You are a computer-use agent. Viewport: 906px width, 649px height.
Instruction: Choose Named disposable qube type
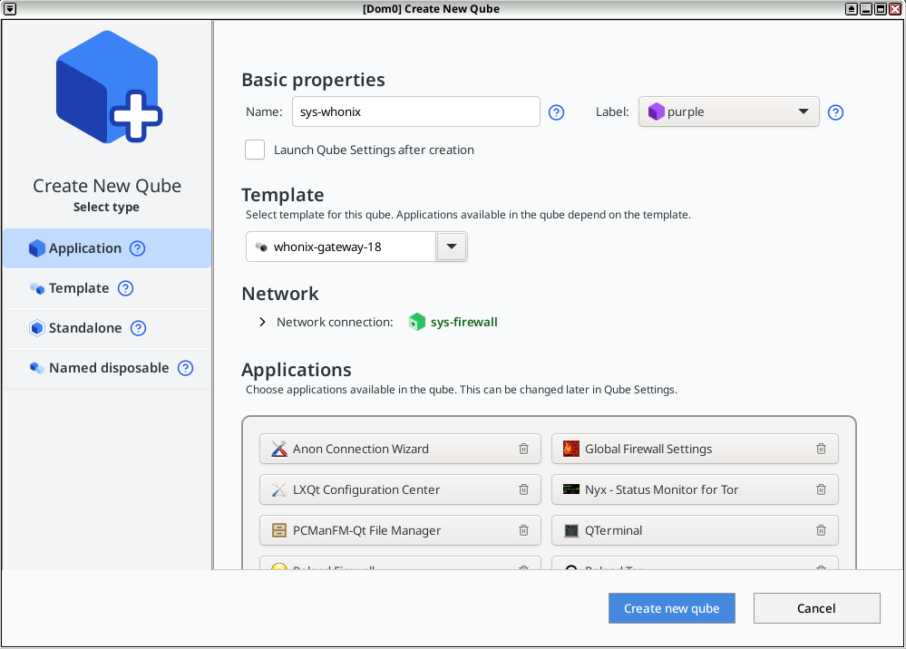point(108,368)
